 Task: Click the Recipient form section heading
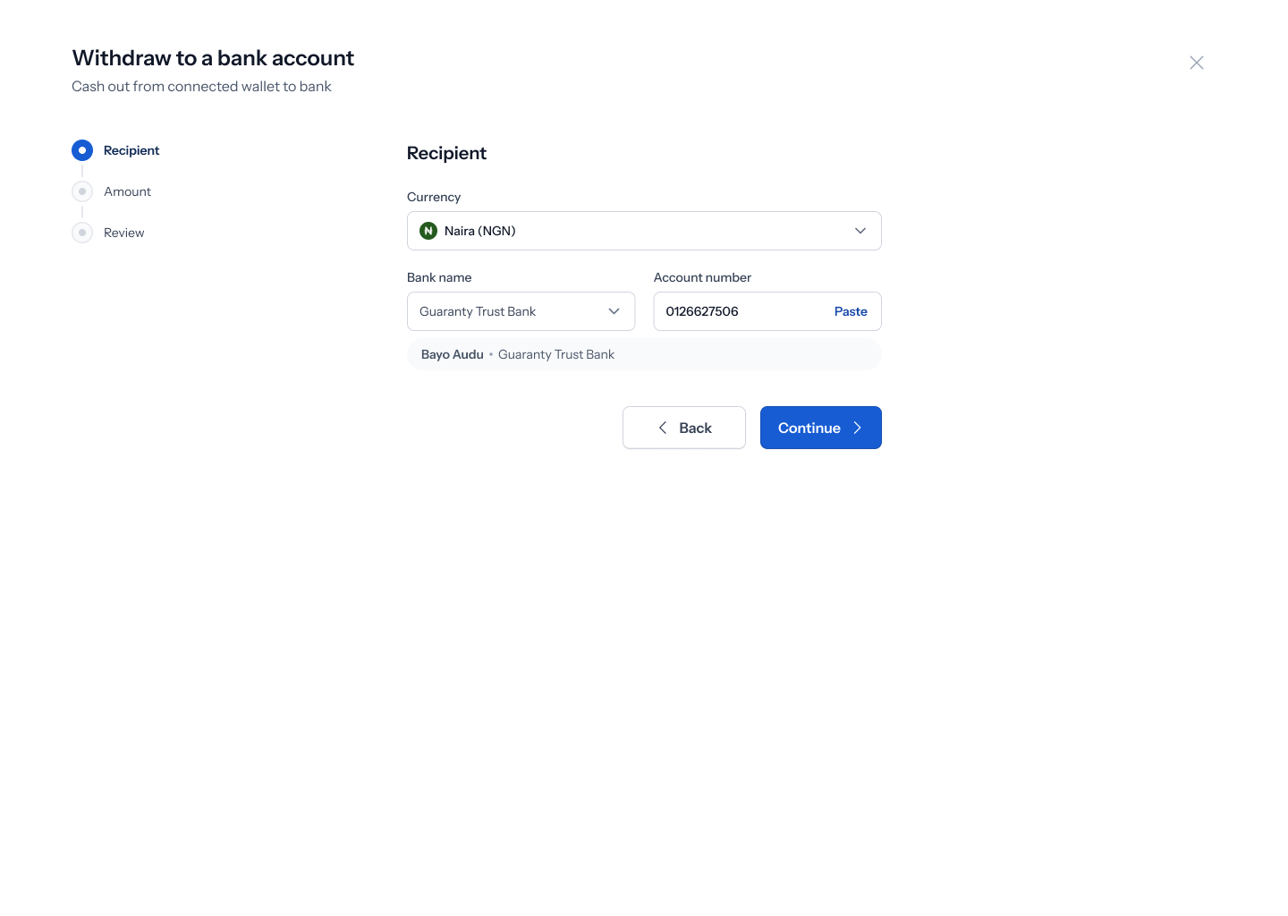coord(446,153)
